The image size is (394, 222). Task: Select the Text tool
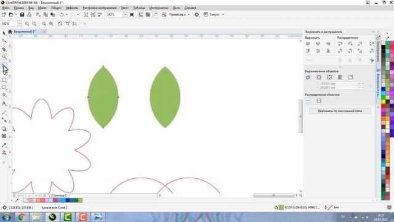pos(4,104)
